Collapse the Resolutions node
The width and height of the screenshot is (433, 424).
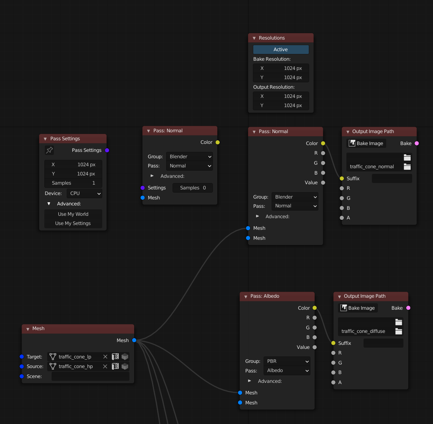tap(254, 38)
